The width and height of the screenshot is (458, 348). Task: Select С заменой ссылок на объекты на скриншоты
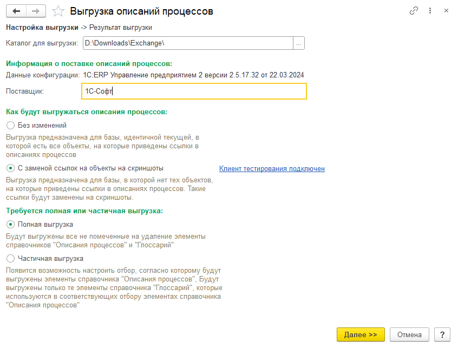[84, 168]
